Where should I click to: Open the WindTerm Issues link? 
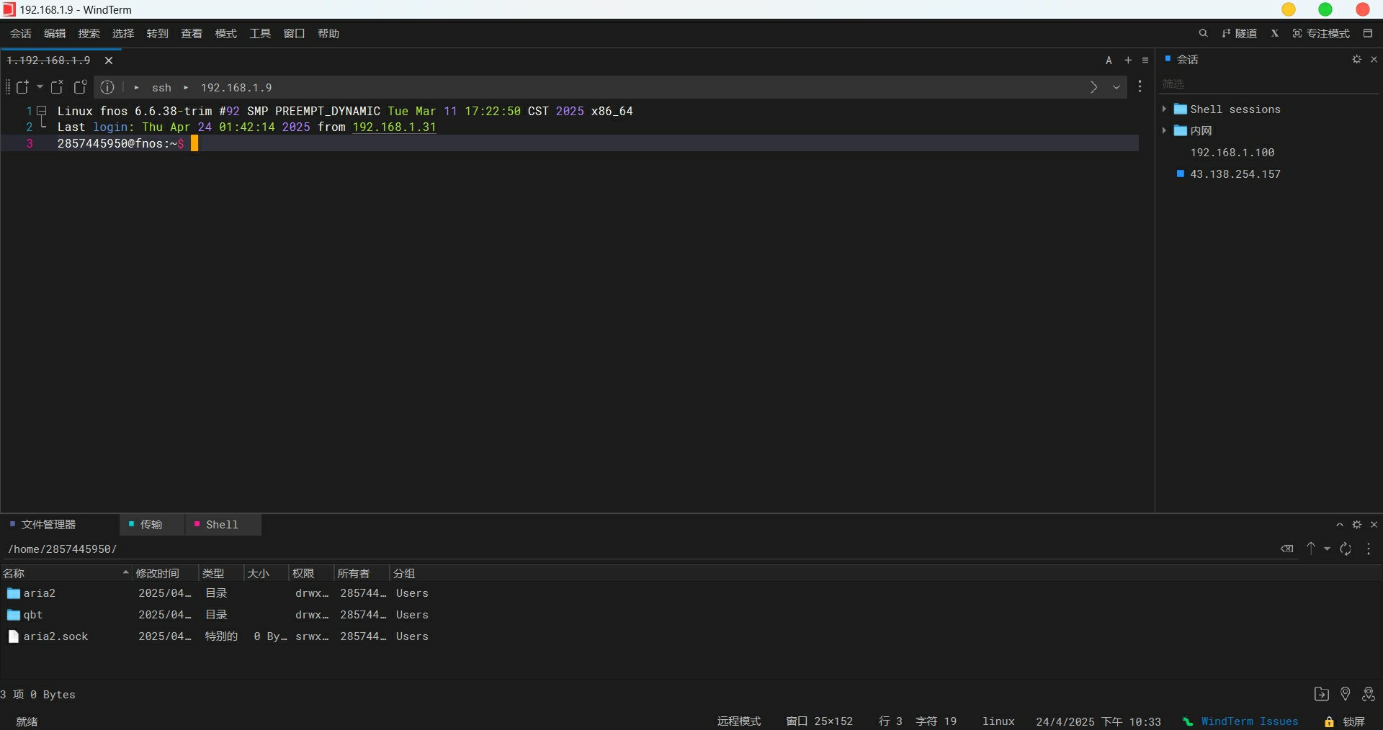click(1249, 721)
